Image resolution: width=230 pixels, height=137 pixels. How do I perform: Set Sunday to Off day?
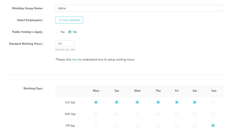213,126
